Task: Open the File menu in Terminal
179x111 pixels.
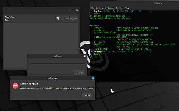Action: 93,8
